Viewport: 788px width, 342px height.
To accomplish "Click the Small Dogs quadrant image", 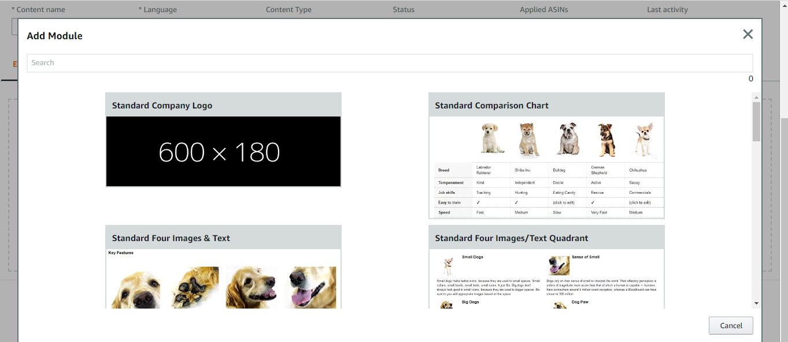I will 447,266.
